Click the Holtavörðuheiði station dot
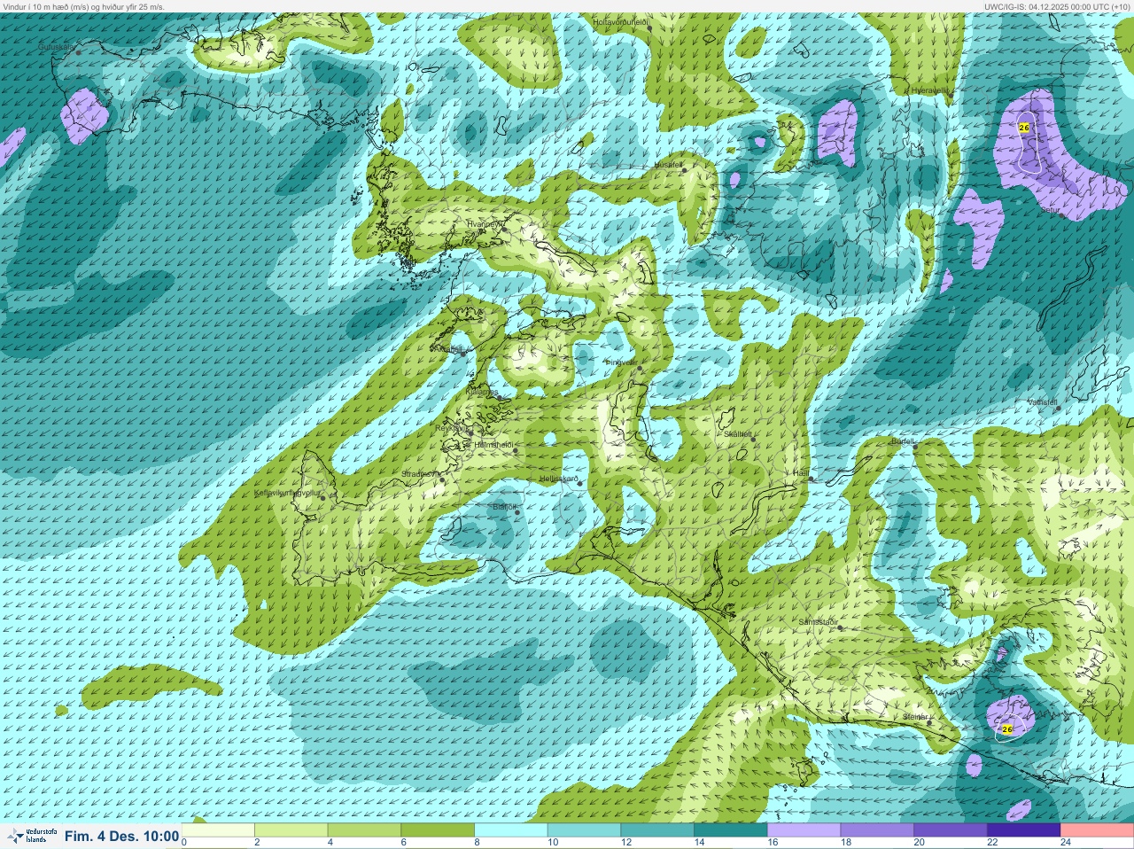 649,28
